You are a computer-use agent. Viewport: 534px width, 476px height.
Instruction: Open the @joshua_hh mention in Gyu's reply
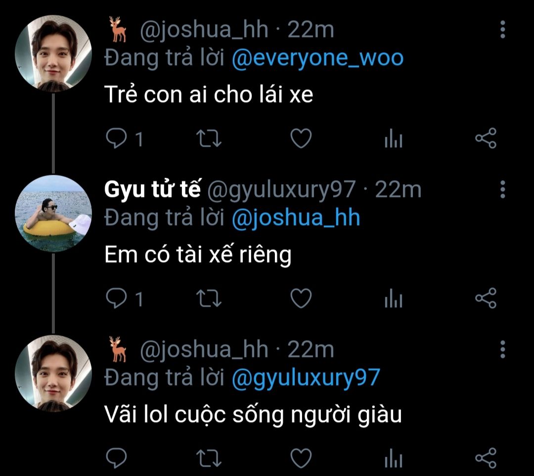[x=296, y=218]
